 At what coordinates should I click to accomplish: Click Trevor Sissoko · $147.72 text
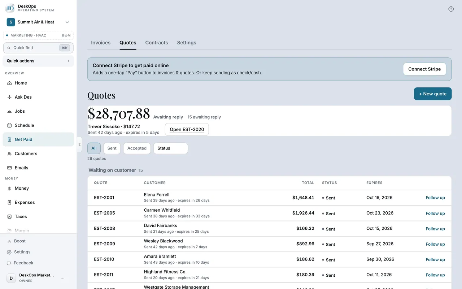(x=114, y=127)
